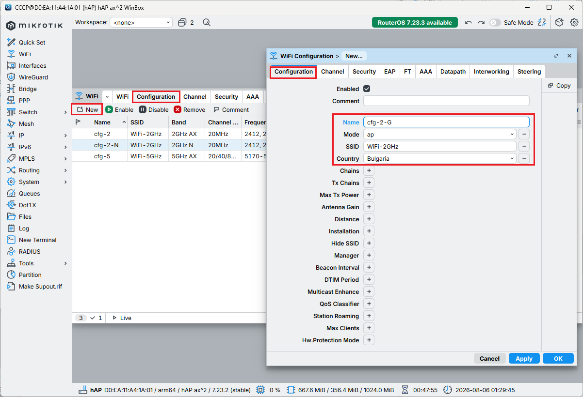Open WiFi menu in sidebar

click(x=25, y=54)
